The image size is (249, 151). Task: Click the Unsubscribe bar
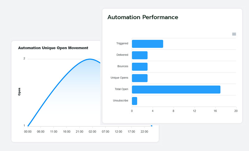point(135,101)
